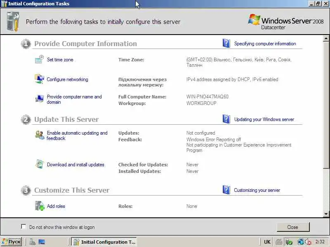Click the Add roles server icon
This screenshot has height=247, width=330.
coord(40,205)
